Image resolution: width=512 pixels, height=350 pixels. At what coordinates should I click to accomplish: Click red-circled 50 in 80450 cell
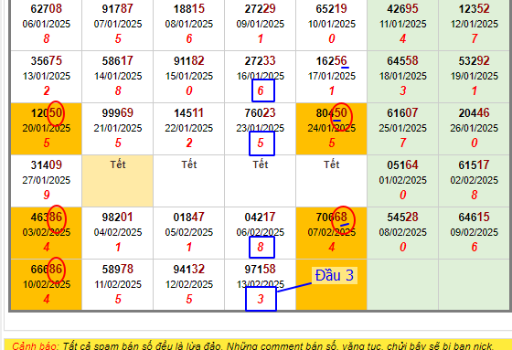[341, 116]
